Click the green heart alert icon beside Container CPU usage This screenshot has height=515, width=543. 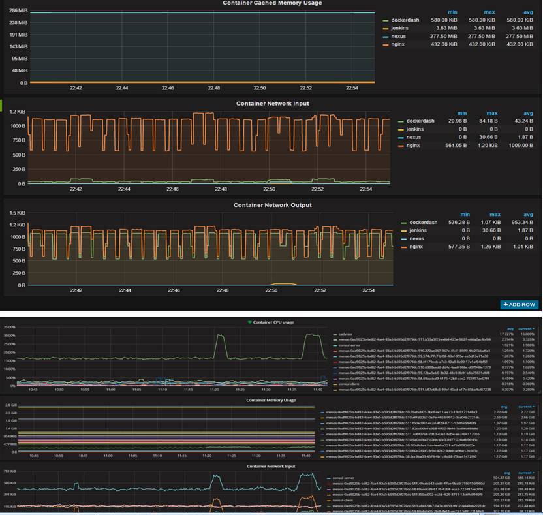[x=249, y=322]
